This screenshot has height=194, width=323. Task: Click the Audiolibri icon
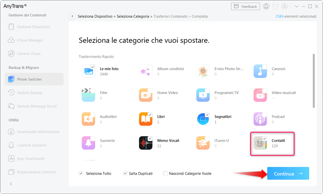[x=89, y=119]
